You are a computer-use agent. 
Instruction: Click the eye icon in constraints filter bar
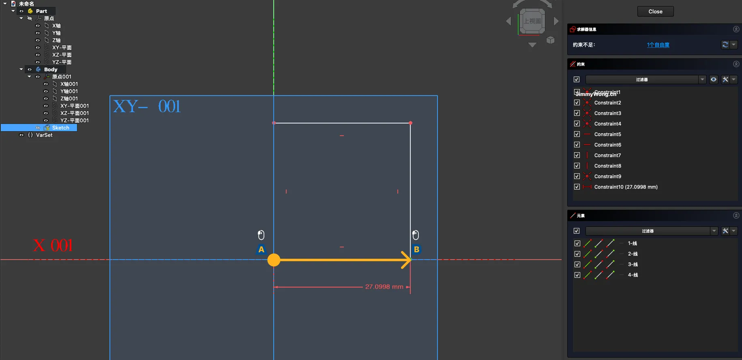point(714,79)
